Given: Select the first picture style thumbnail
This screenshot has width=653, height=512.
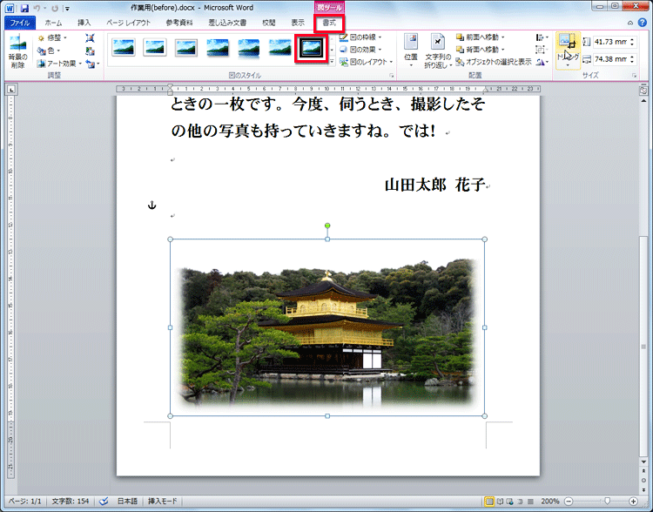Looking at the screenshot, I should (124, 48).
